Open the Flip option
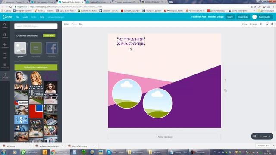Viewport: 276px width, 155px height. tap(81, 24)
